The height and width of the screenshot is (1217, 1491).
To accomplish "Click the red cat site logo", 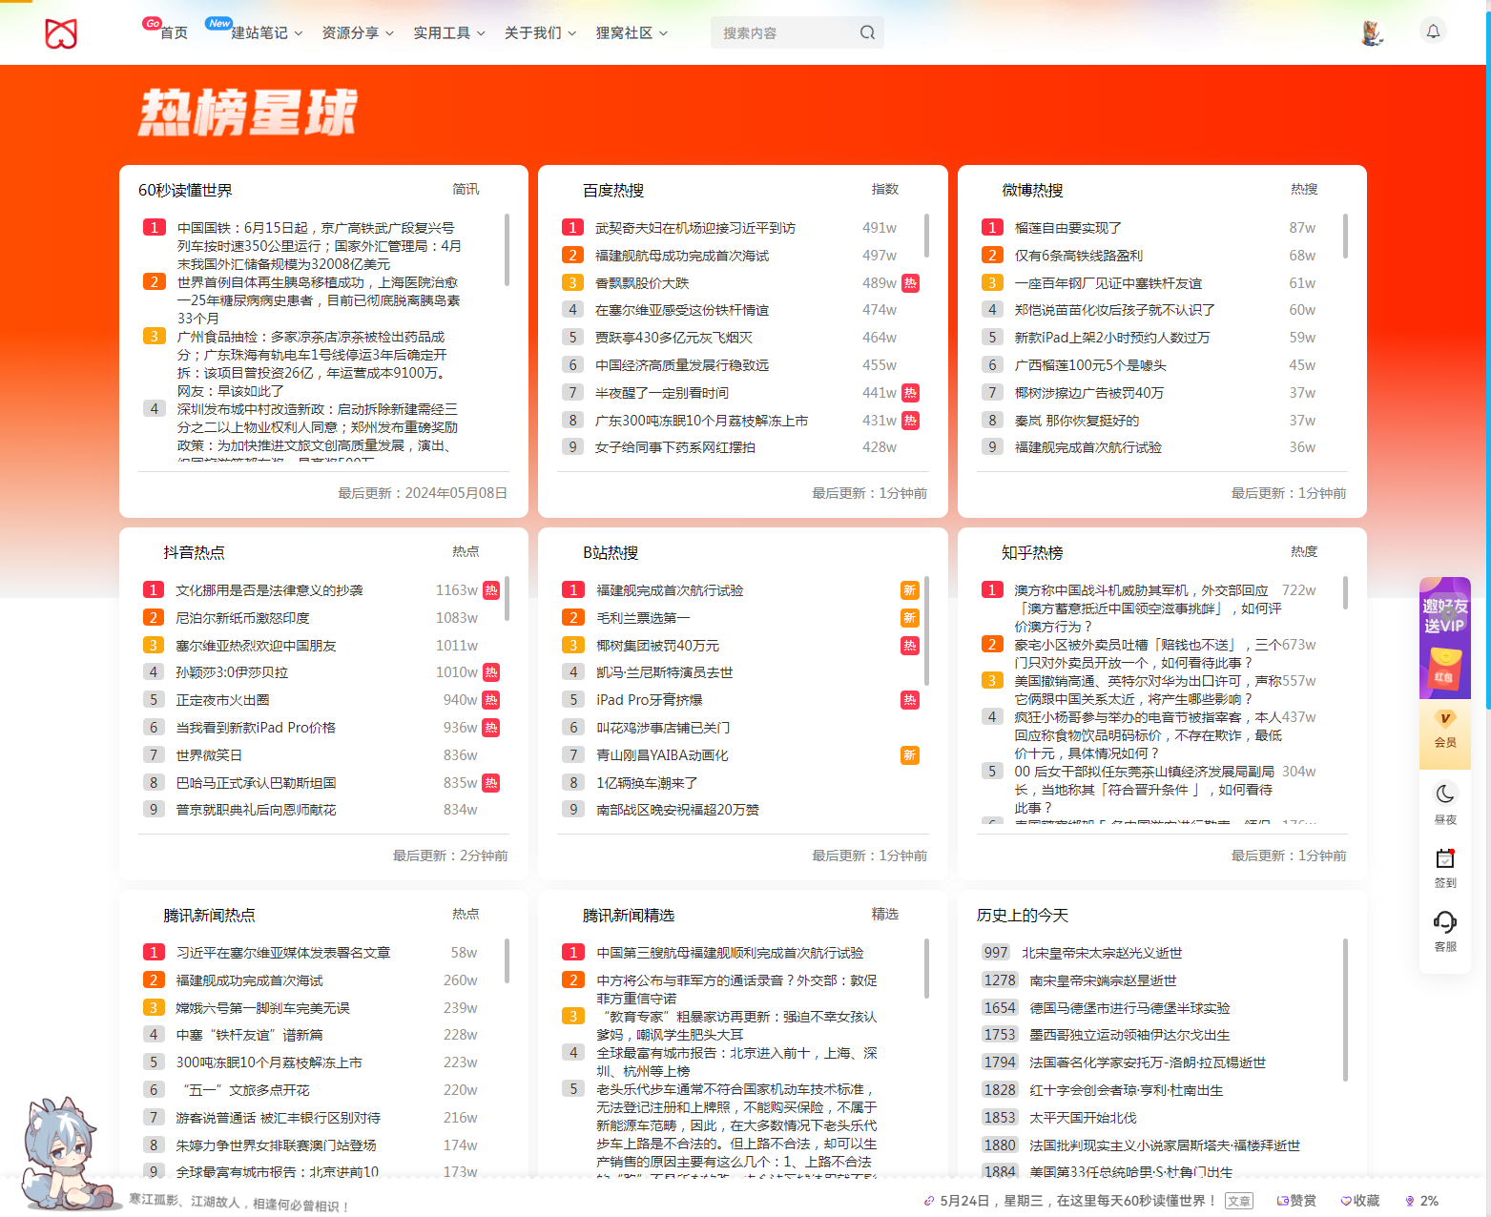I will pyautogui.click(x=61, y=33).
